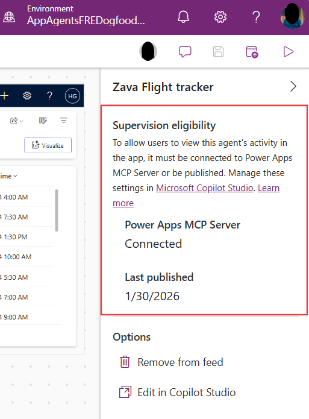This screenshot has height=419, width=309.
Task: Click the Last published label
Action: (x=159, y=277)
